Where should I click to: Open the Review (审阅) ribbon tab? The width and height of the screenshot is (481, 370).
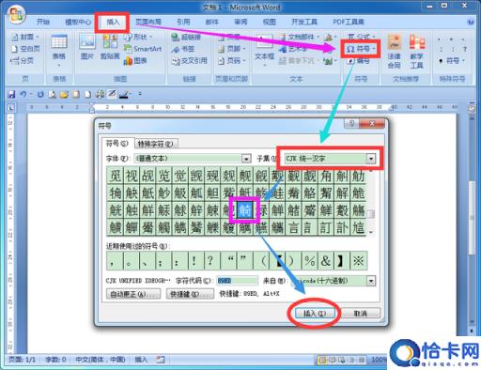(240, 22)
